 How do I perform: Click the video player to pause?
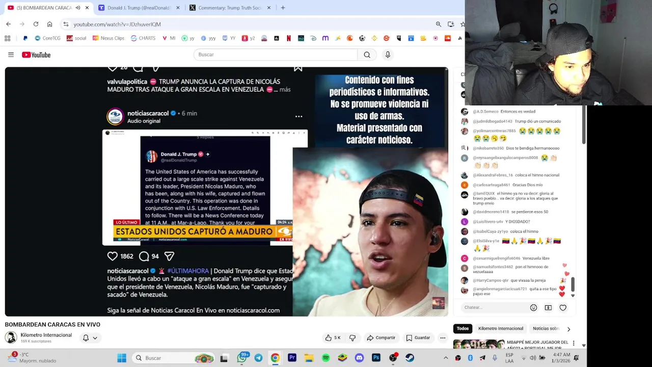(x=227, y=192)
